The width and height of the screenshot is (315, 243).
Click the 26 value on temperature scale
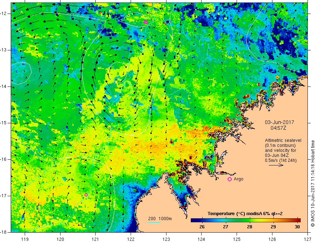(202, 227)
